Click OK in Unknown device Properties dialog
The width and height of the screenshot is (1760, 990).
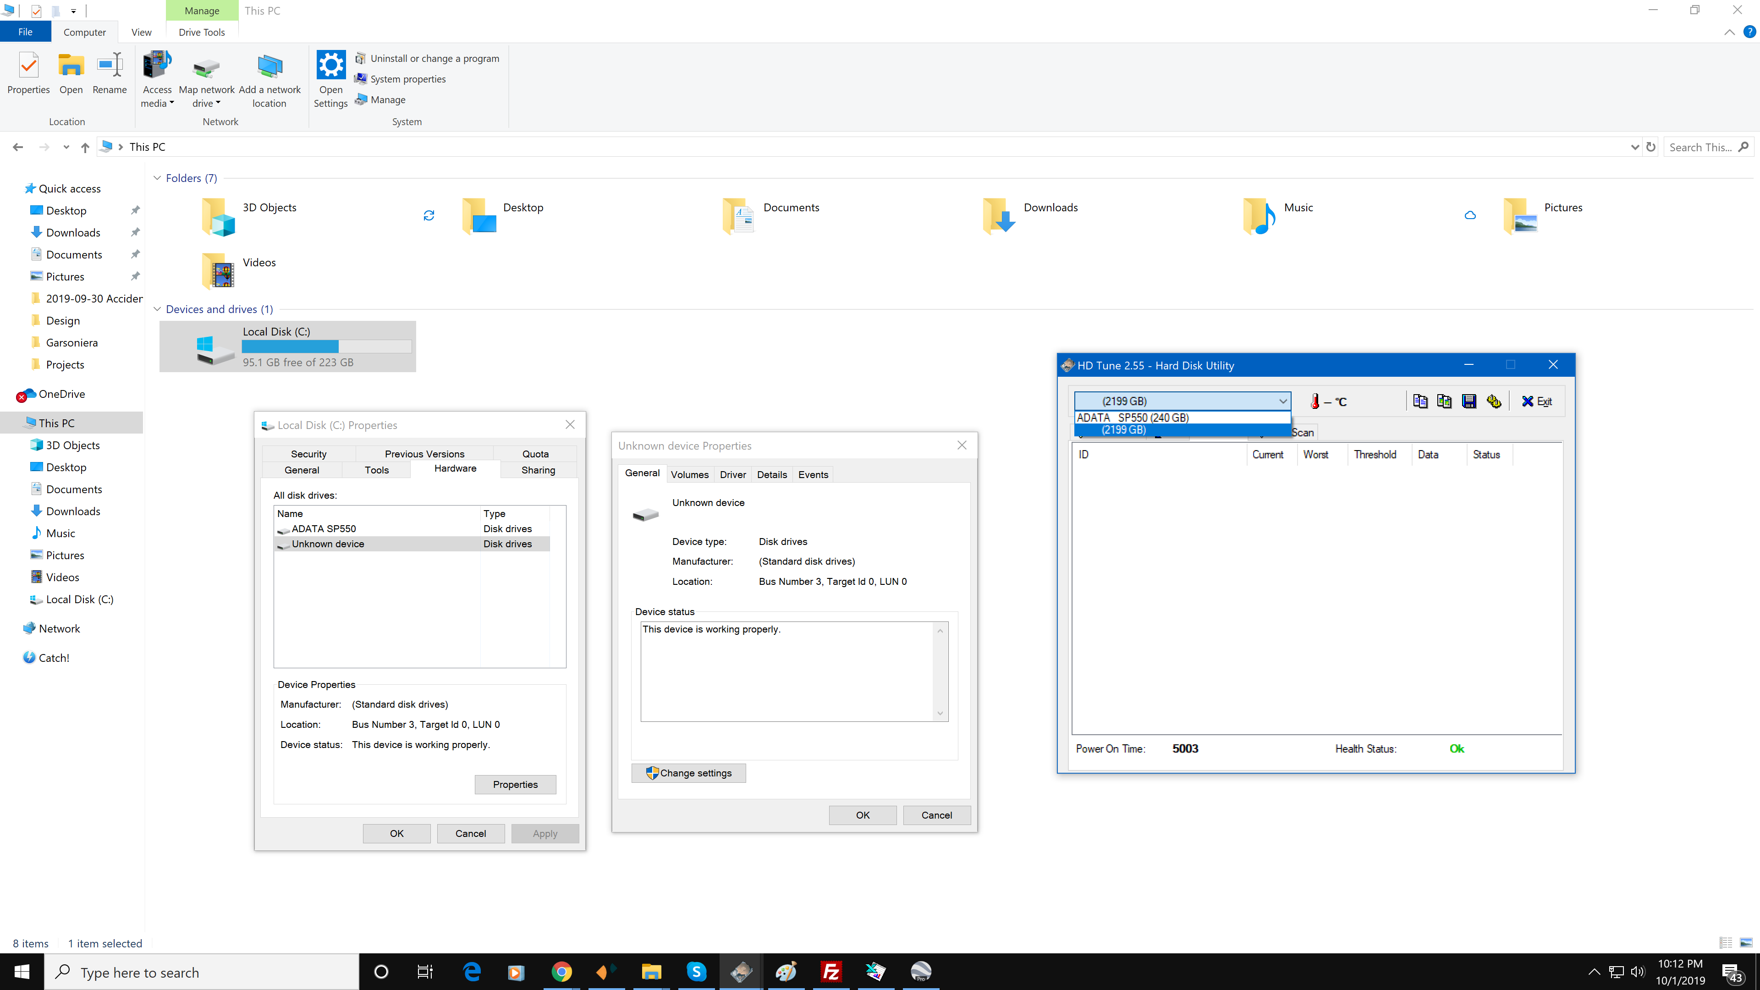point(863,815)
